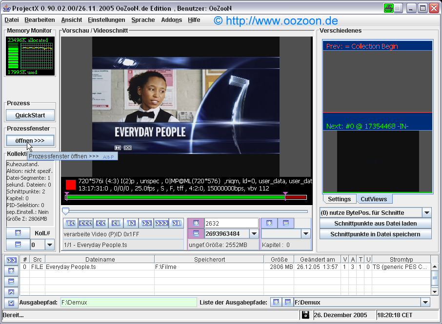Remove the output path with the minus icon
This screenshot has height=324, width=442.
(287, 303)
